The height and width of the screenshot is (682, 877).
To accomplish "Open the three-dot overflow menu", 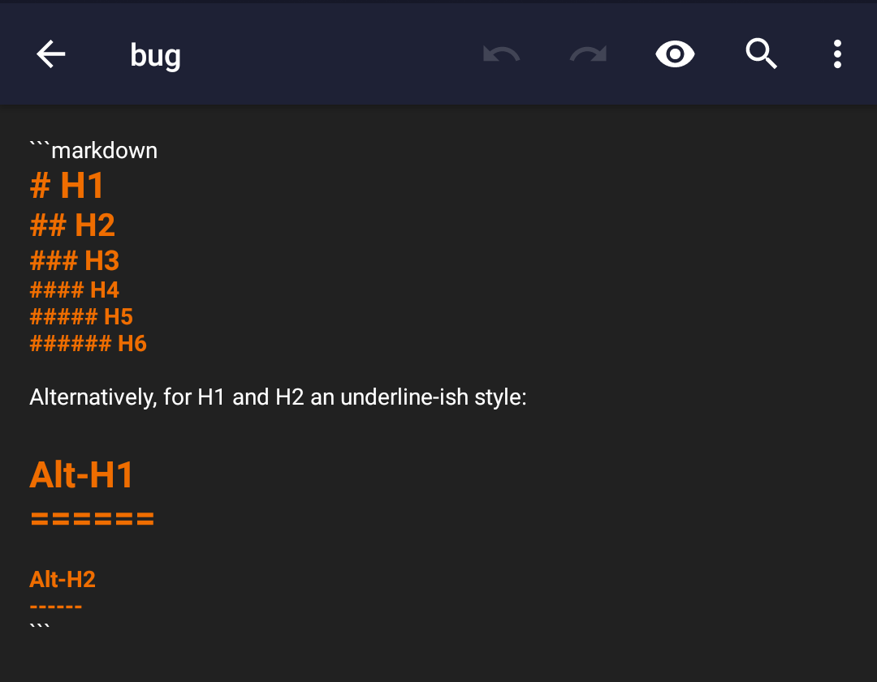I will click(x=836, y=54).
